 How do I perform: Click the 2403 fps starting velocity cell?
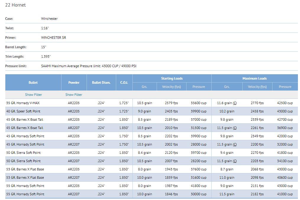click(171, 111)
